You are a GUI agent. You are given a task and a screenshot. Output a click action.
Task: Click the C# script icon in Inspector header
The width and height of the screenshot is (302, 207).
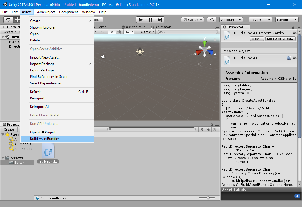click(227, 36)
